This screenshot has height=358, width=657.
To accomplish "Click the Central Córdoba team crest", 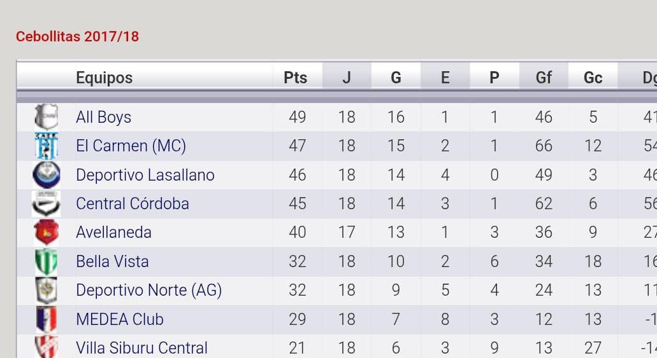I will pyautogui.click(x=46, y=203).
